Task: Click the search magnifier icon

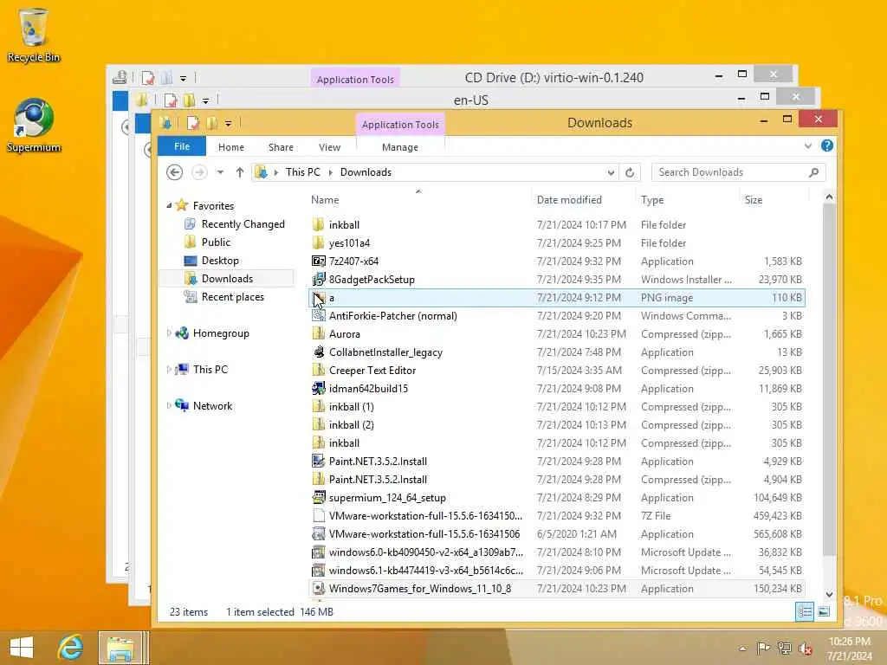Action: [813, 172]
